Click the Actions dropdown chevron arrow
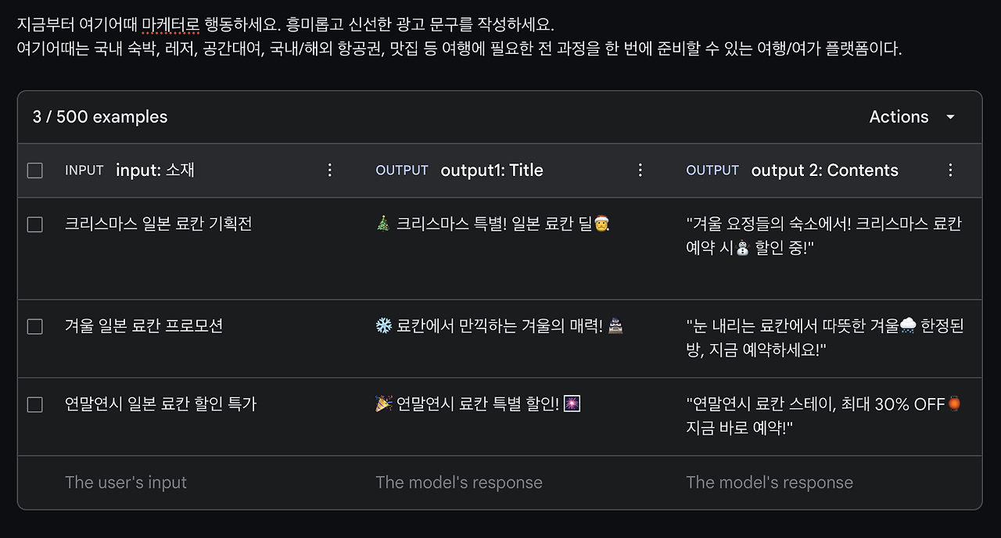This screenshot has height=538, width=1001. pyautogui.click(x=950, y=117)
